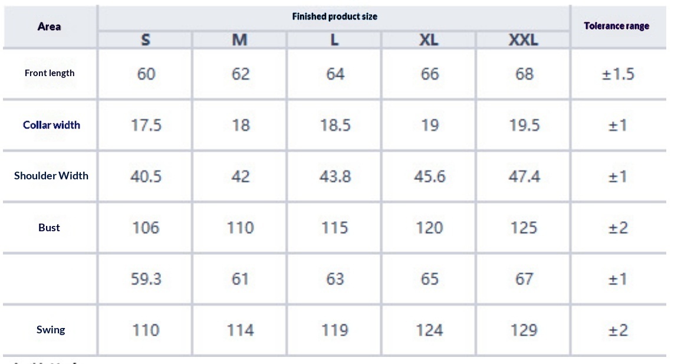Click the Area column header
The image size is (681, 364).
[x=50, y=27]
